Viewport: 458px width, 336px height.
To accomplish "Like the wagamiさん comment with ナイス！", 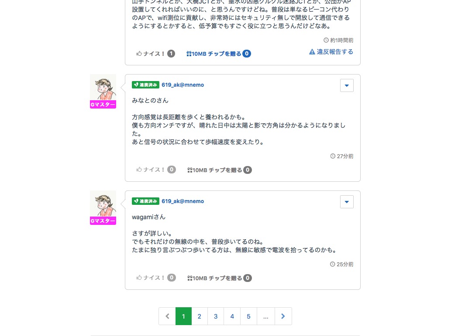I will click(151, 278).
